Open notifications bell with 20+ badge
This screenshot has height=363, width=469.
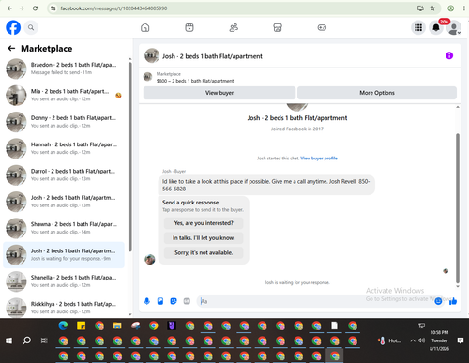(x=436, y=27)
